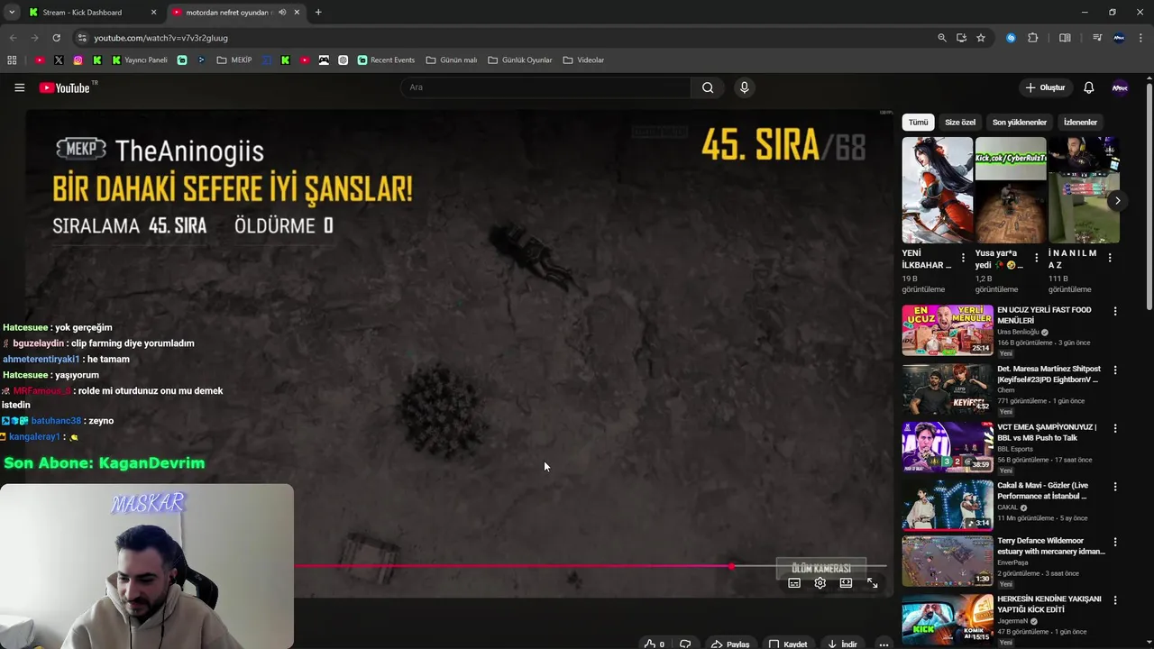Viewport: 1154px width, 649px height.
Task: View site info icon in address bar
Action: 82,38
